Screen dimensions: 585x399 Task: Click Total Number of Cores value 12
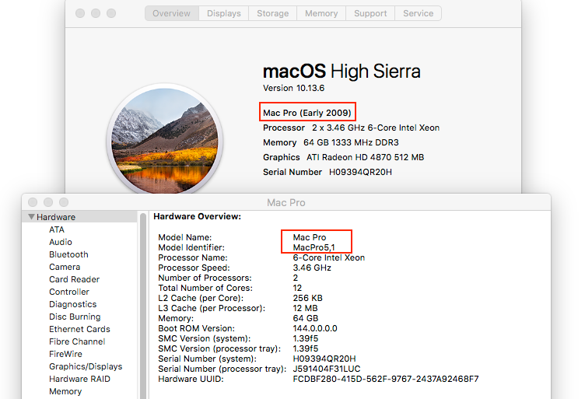(297, 288)
